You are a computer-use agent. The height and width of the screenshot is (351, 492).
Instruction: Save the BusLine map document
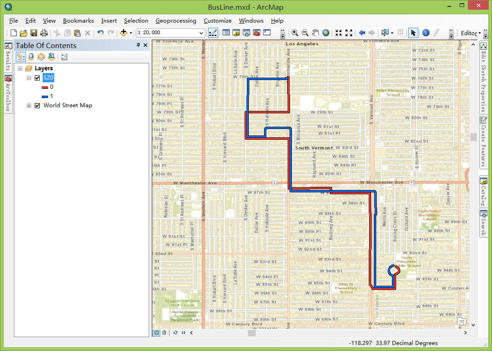tap(34, 32)
